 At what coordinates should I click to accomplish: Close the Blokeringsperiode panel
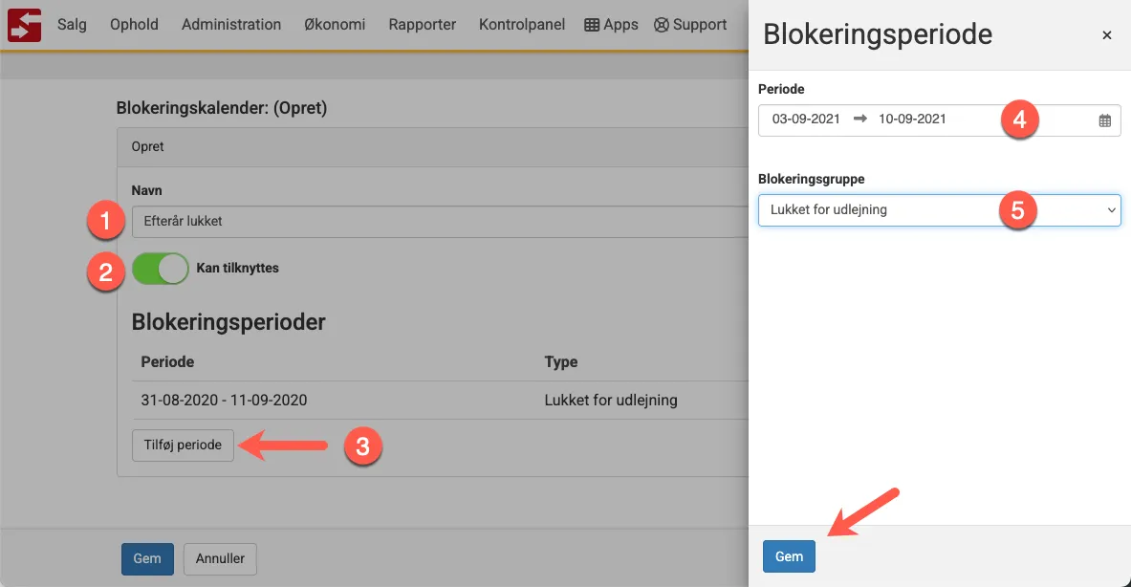click(x=1106, y=35)
